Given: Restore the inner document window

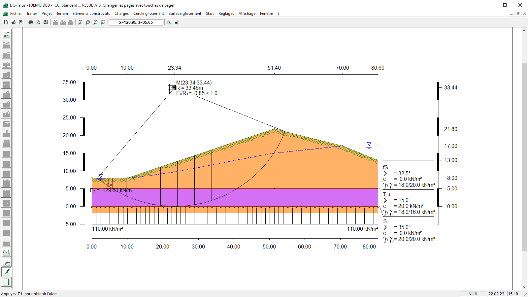Looking at the screenshot, I should [x=518, y=14].
